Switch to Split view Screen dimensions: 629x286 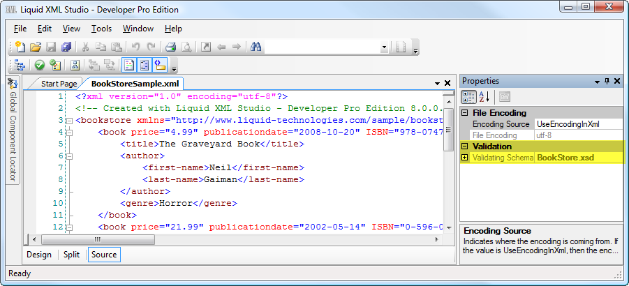click(71, 255)
